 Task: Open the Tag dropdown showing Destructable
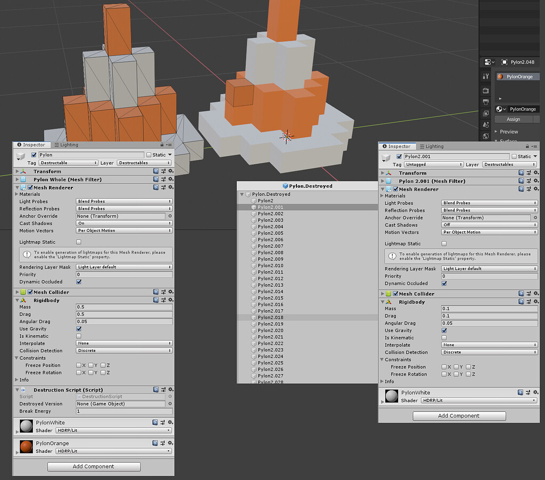68,163
